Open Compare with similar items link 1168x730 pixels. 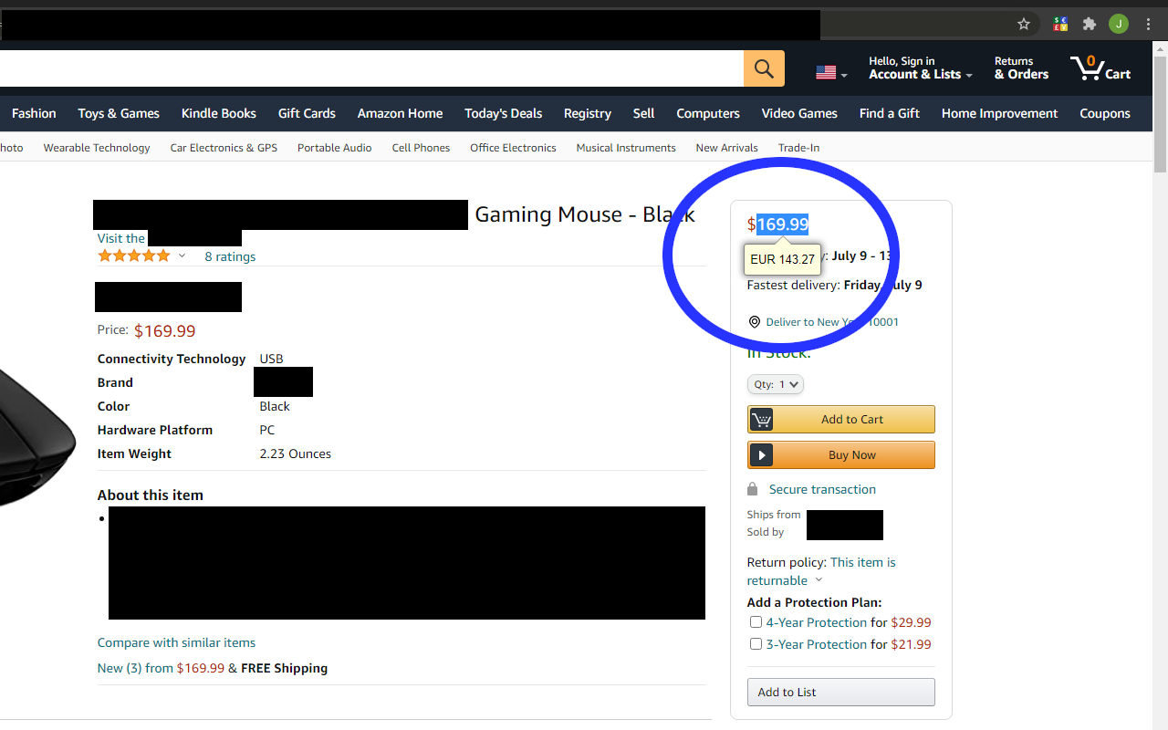[x=176, y=642]
